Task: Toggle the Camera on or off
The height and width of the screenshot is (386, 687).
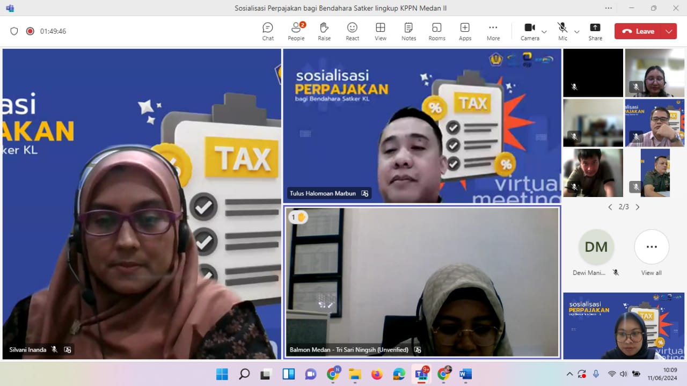Action: pos(529,31)
